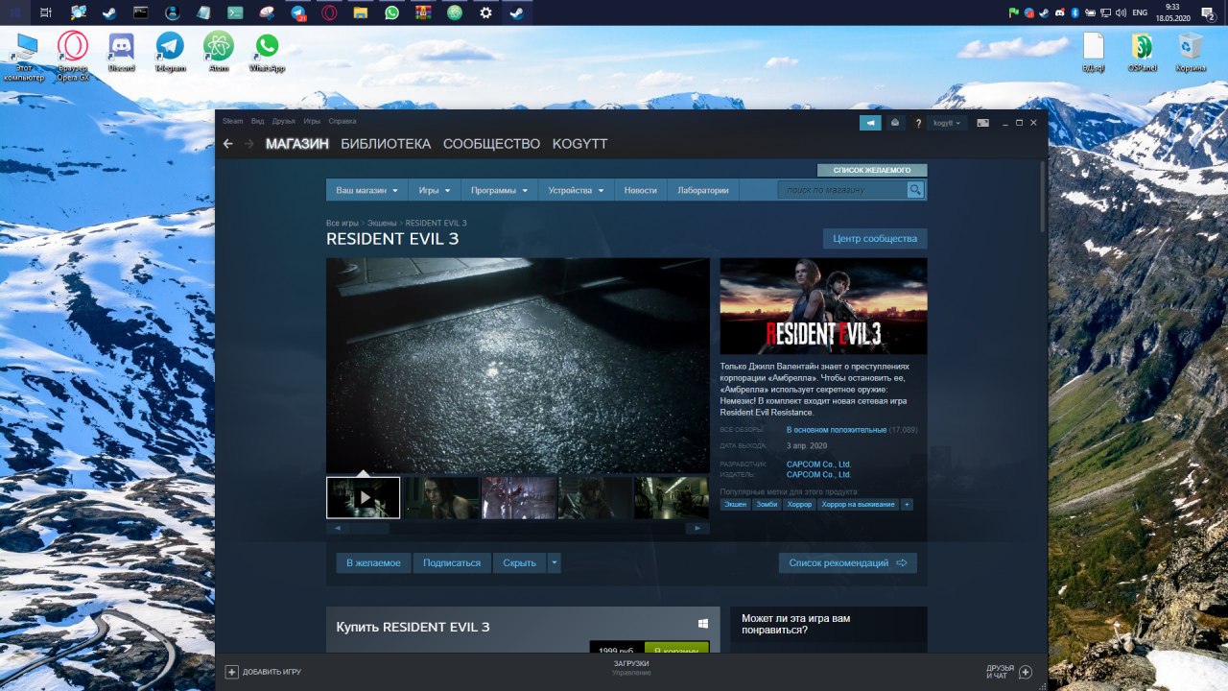The width and height of the screenshot is (1228, 691).
Task: Open the Лаборатории store tab
Action: tap(703, 190)
